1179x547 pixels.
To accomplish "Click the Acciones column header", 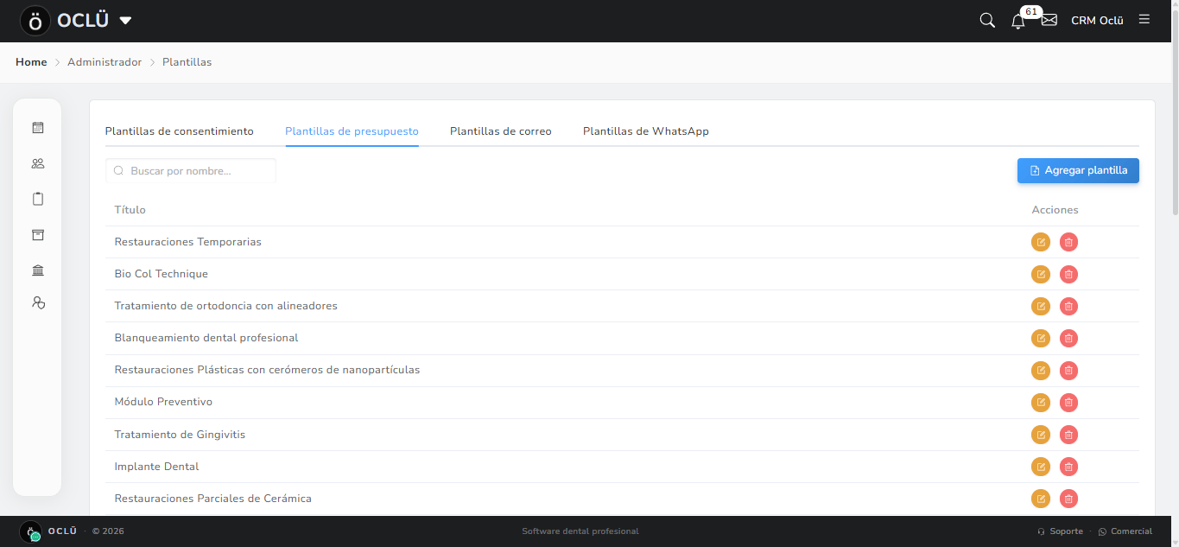I will pos(1055,210).
